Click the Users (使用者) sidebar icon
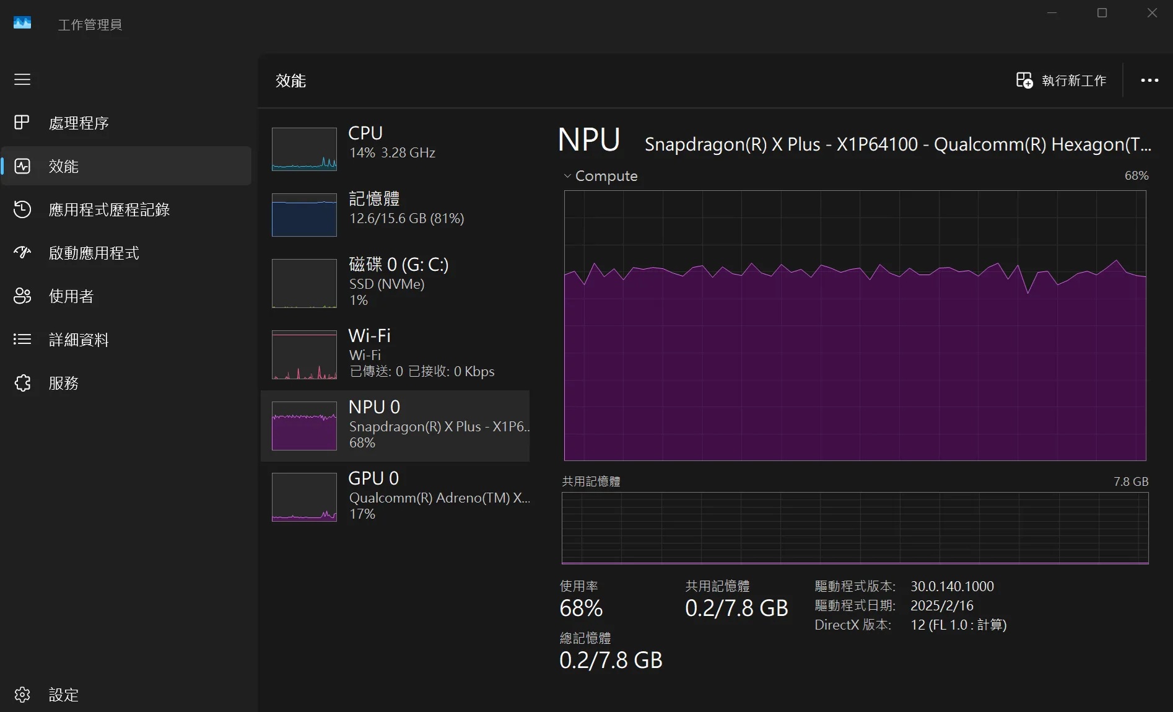Viewport: 1173px width, 712px height. click(22, 296)
